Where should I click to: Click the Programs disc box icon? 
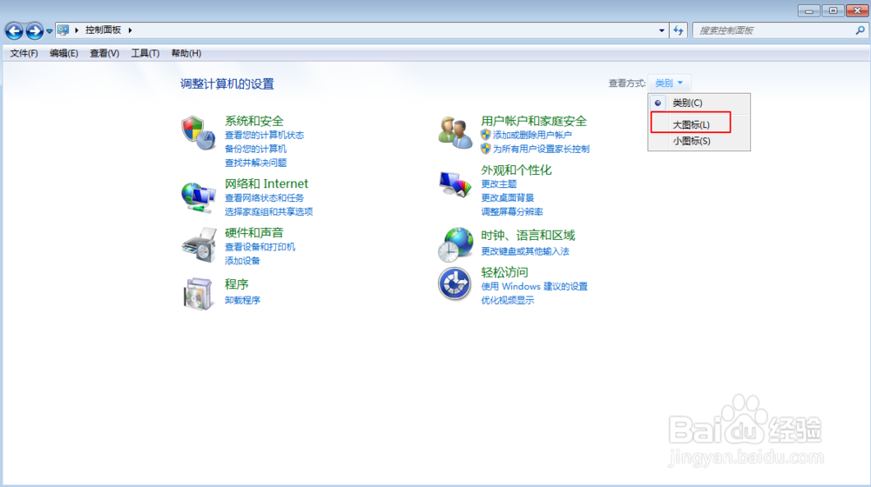[x=198, y=293]
